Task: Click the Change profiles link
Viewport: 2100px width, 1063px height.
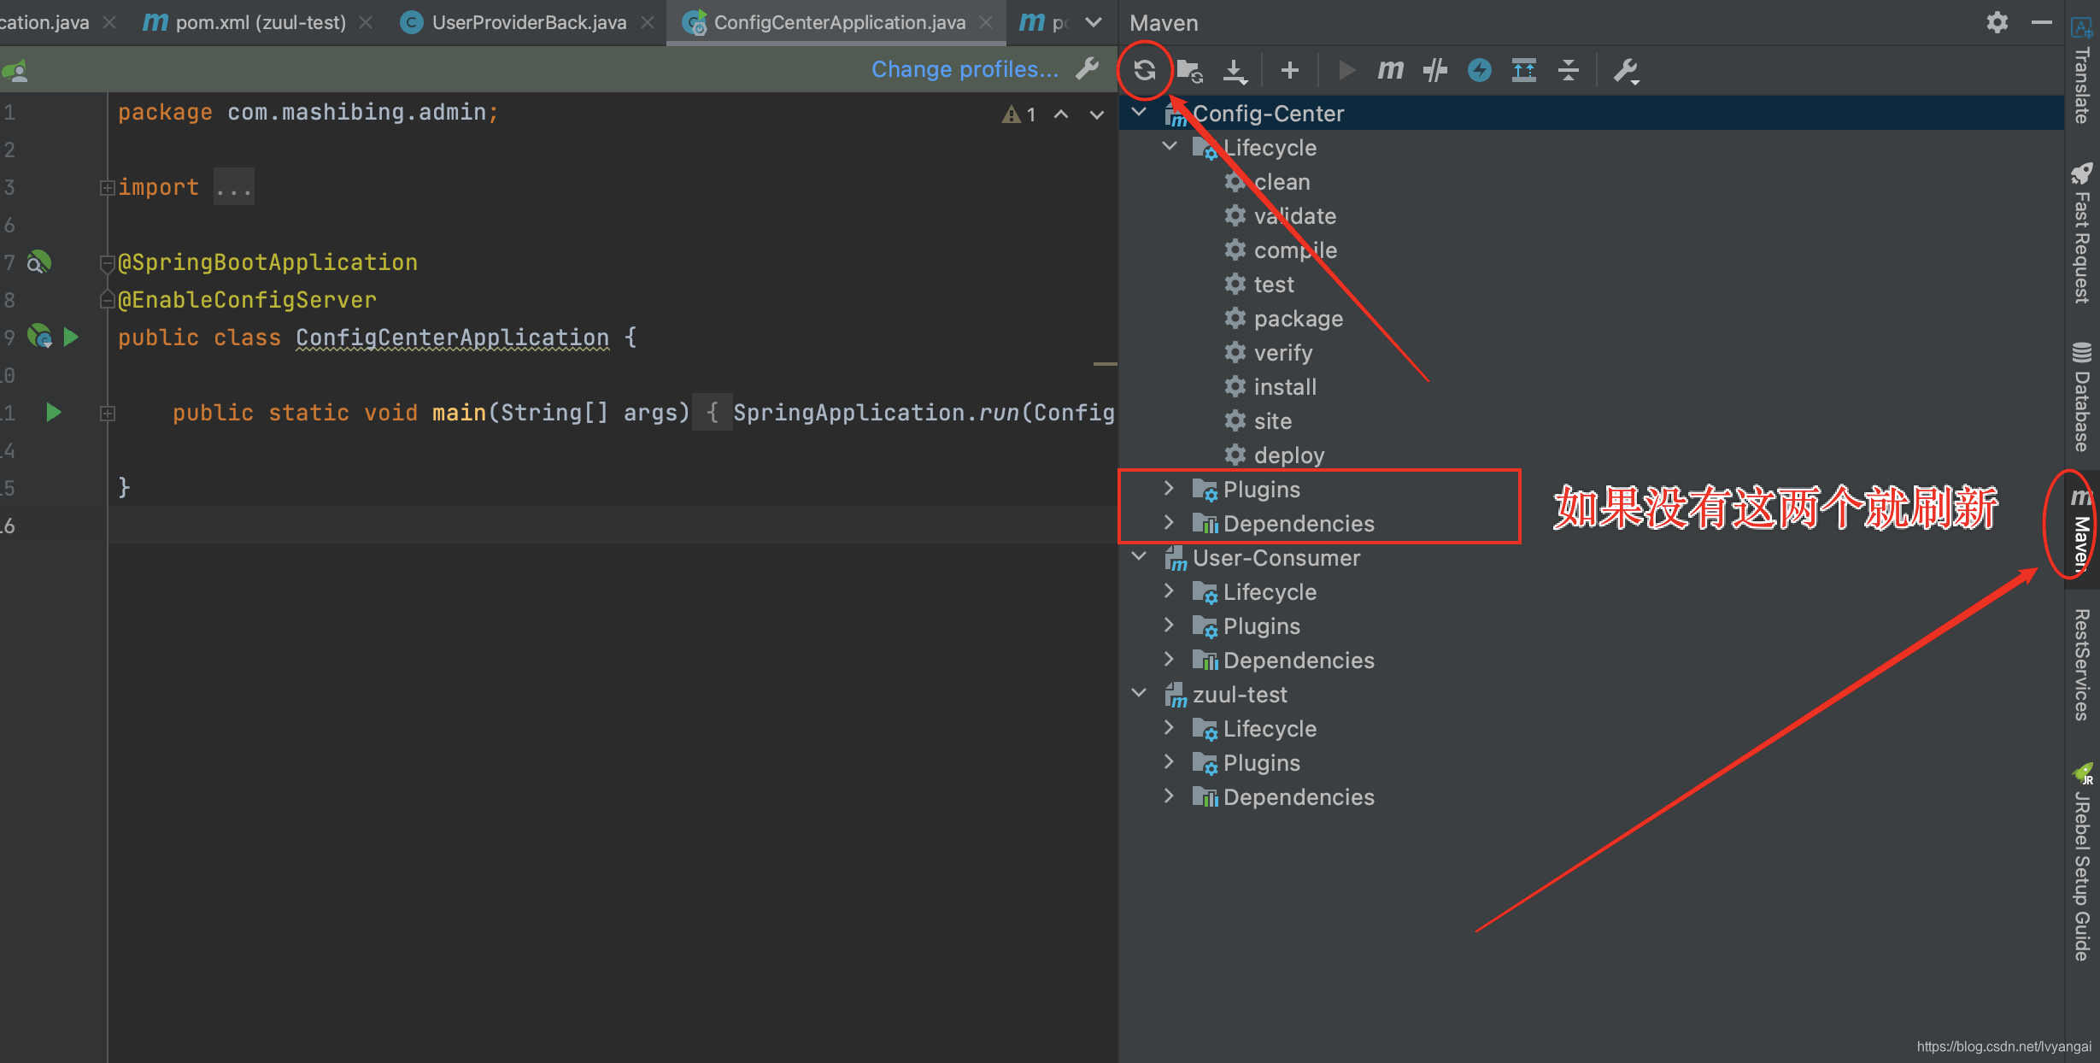Action: point(964,69)
